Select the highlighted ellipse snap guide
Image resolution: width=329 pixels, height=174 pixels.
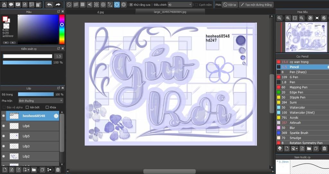click(x=117, y=5)
